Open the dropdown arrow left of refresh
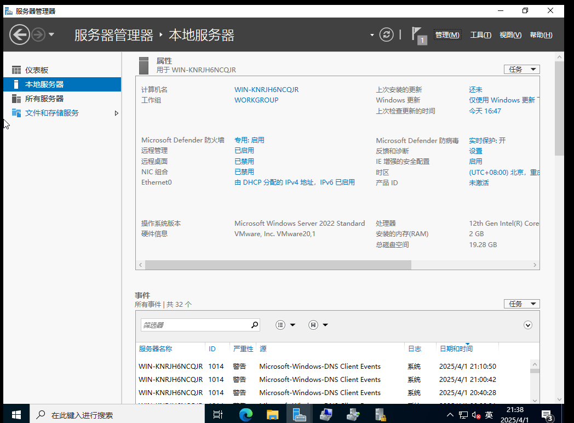Screen dimensions: 574x423 point(372,35)
